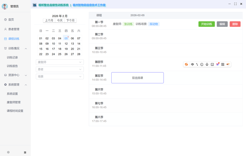
Task: Click the administrator avatar picture
Action: pyautogui.click(x=5, y=6)
